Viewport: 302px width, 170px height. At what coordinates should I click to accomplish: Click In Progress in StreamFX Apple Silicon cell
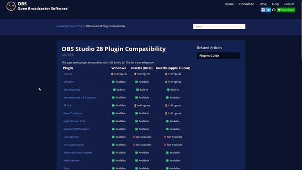click(175, 82)
